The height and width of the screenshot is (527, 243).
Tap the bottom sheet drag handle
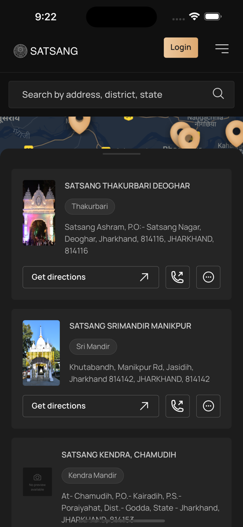121,153
